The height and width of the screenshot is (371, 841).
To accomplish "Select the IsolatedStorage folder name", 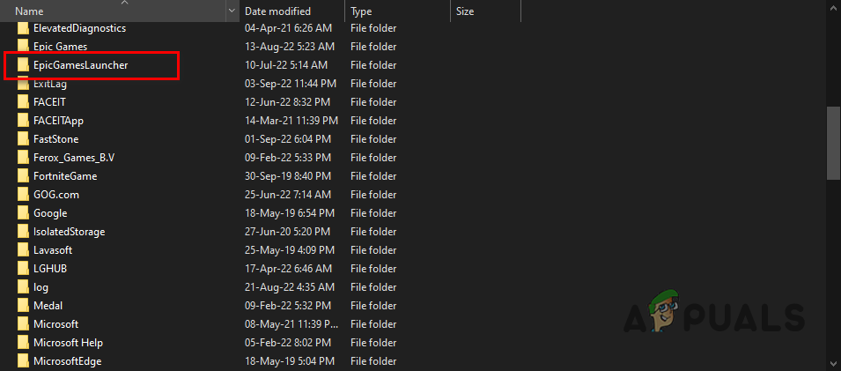I will (69, 232).
